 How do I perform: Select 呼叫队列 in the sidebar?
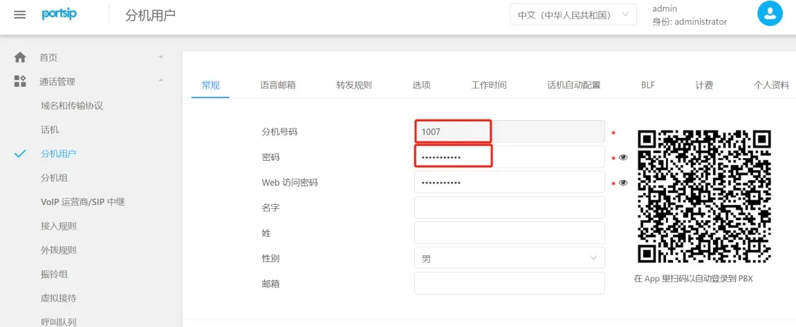(58, 321)
